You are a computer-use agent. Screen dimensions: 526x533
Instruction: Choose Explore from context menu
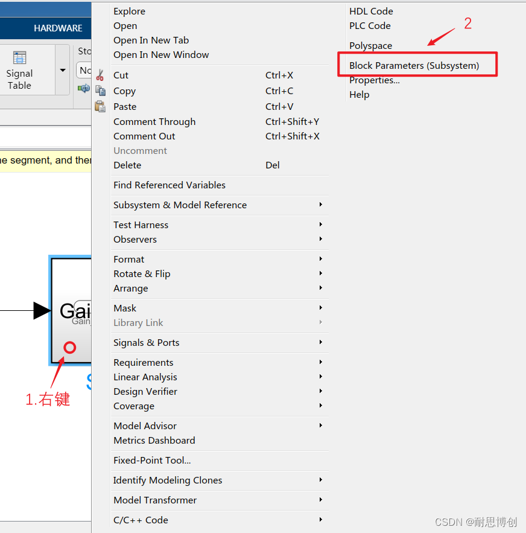click(129, 11)
